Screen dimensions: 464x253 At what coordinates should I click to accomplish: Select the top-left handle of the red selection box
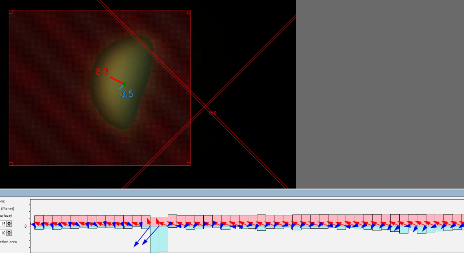coord(10,11)
